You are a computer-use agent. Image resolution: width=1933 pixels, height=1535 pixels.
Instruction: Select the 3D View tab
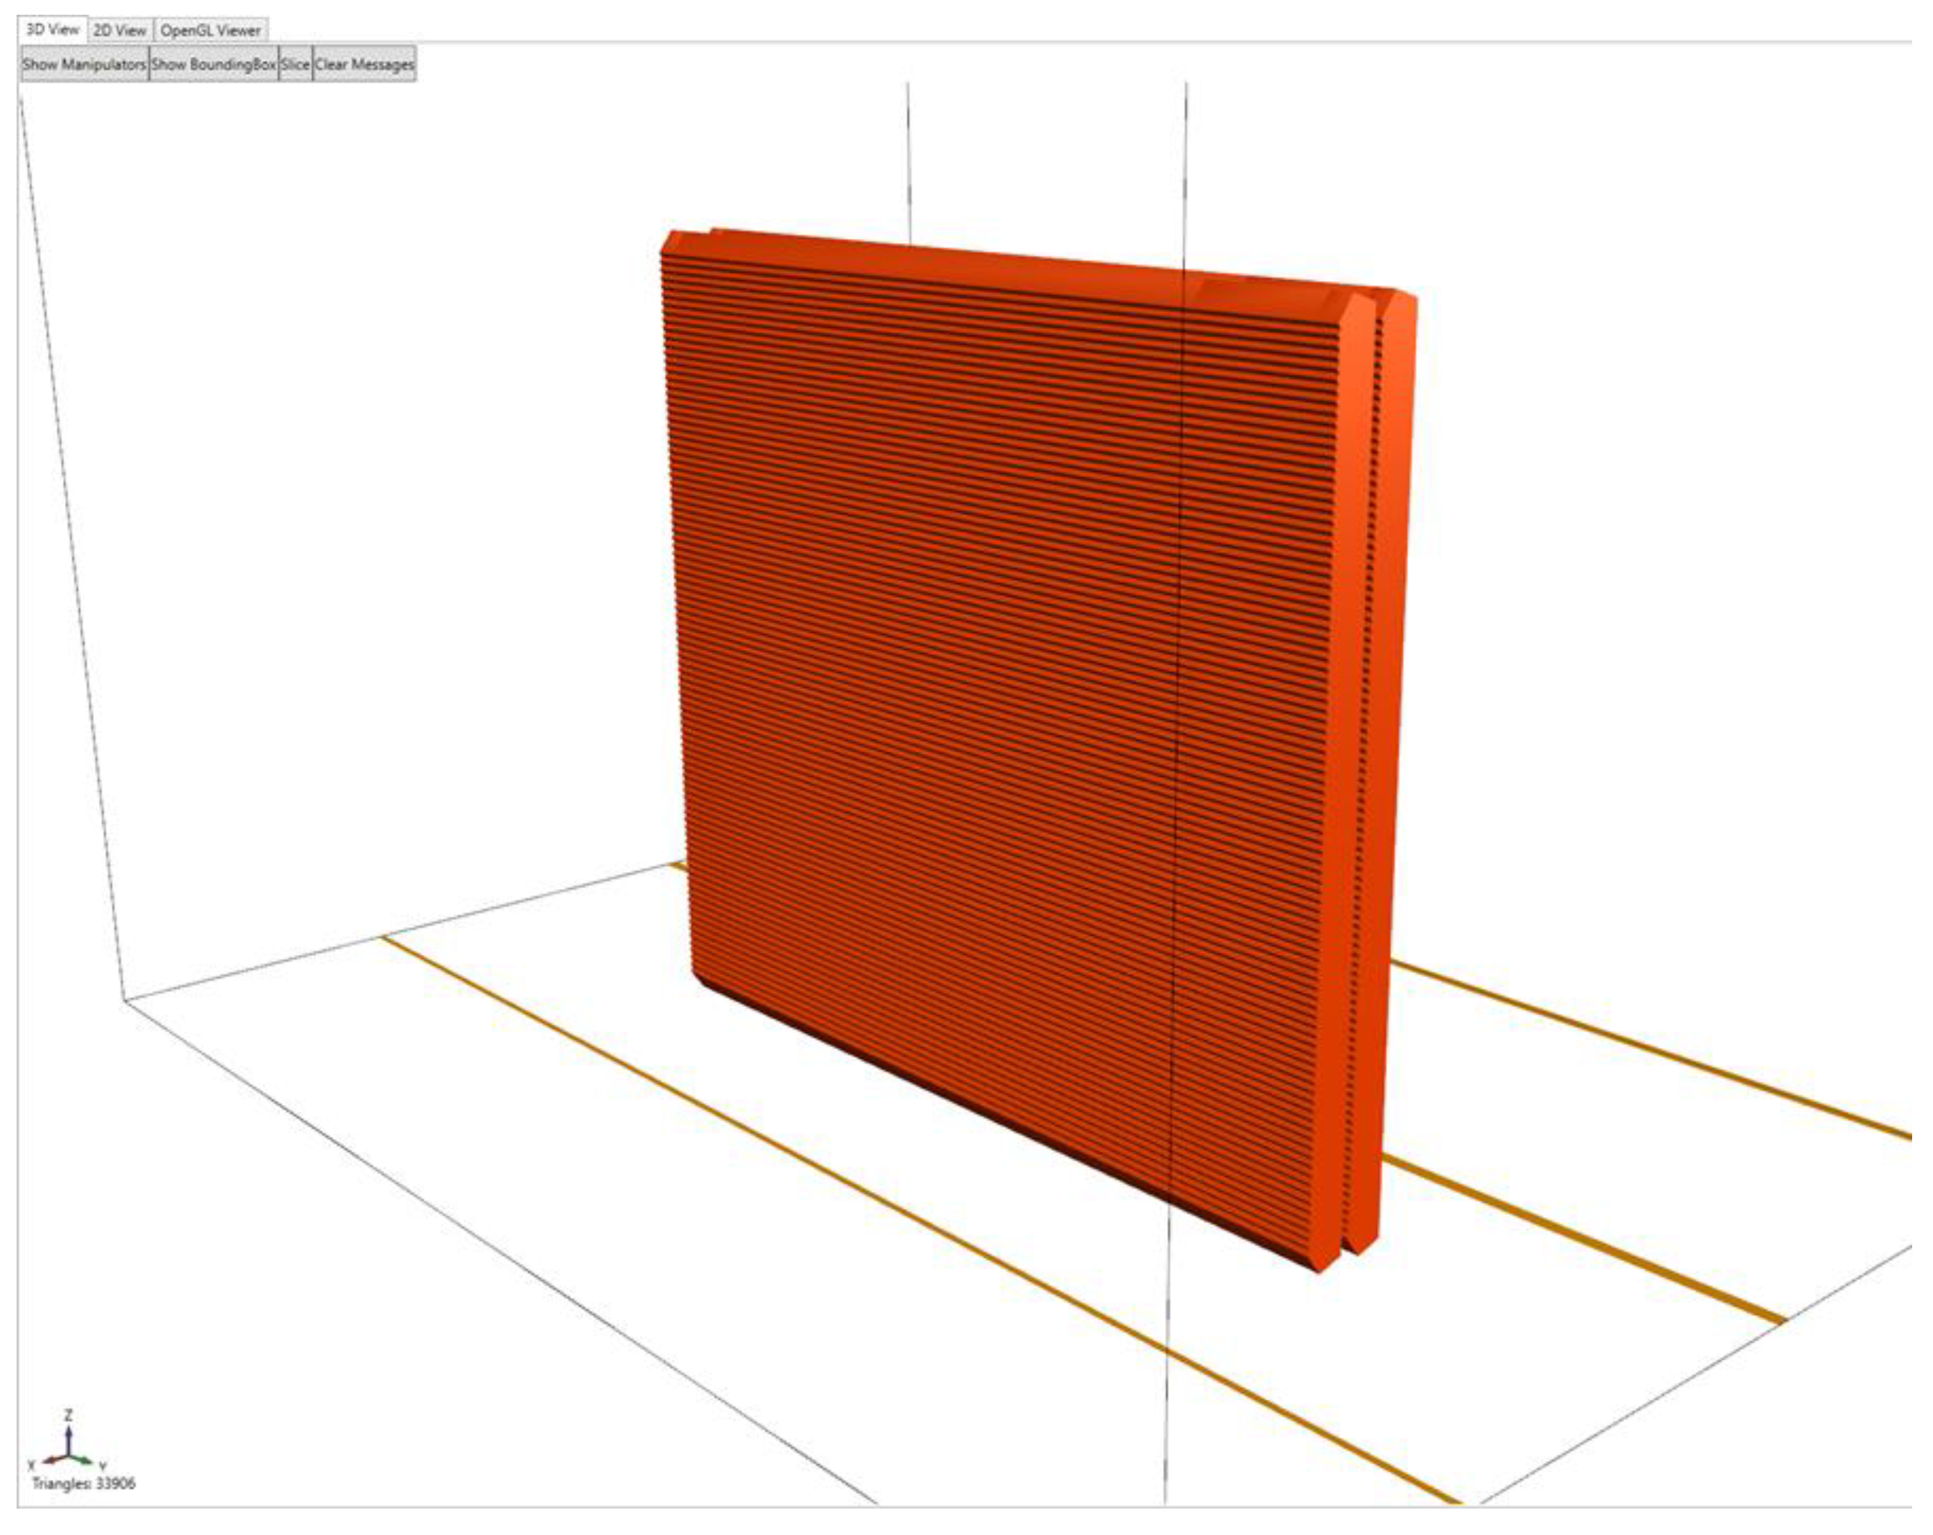coord(52,29)
